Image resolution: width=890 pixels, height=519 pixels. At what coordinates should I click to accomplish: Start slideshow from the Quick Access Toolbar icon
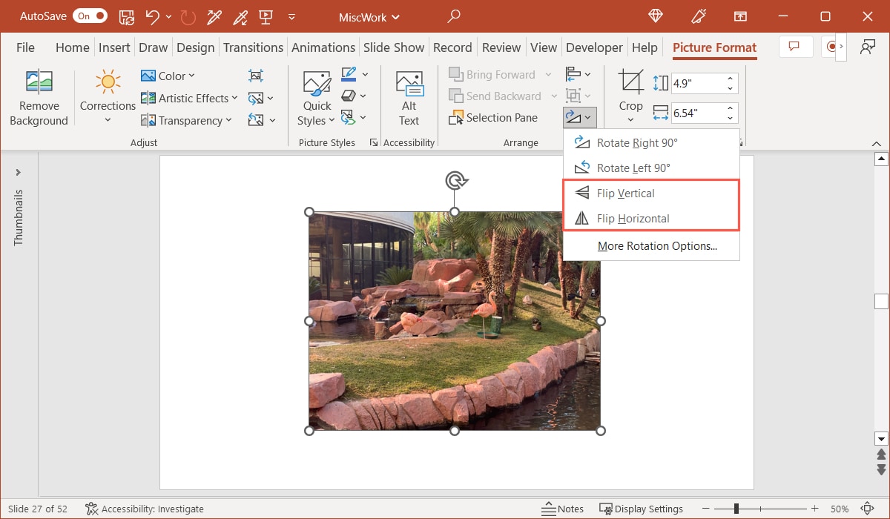coord(266,16)
